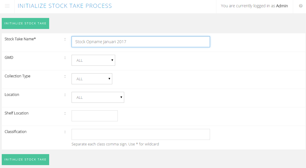The height and width of the screenshot is (168, 306).
Task: Open the Collection Type dropdown
Action: pos(92,79)
